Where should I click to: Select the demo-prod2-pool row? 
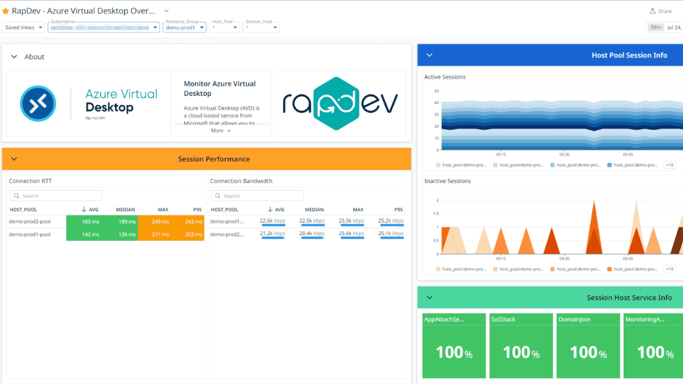(106, 222)
